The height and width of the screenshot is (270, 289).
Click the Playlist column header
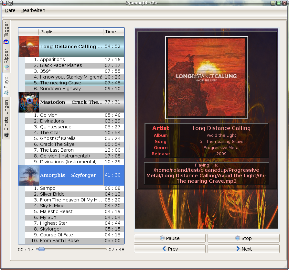(71, 32)
